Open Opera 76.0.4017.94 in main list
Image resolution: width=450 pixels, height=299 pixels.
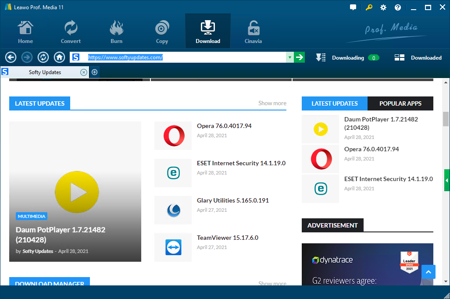[x=224, y=126]
